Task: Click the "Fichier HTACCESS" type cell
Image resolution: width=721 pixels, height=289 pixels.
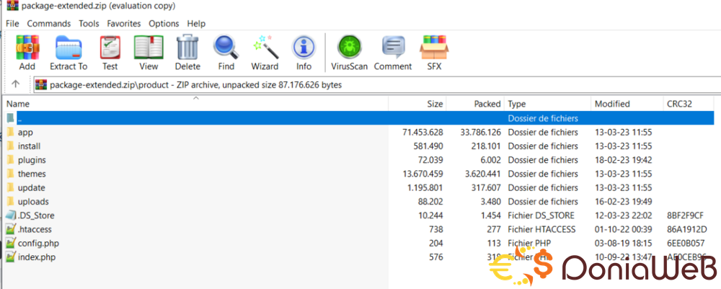Action: 541,228
